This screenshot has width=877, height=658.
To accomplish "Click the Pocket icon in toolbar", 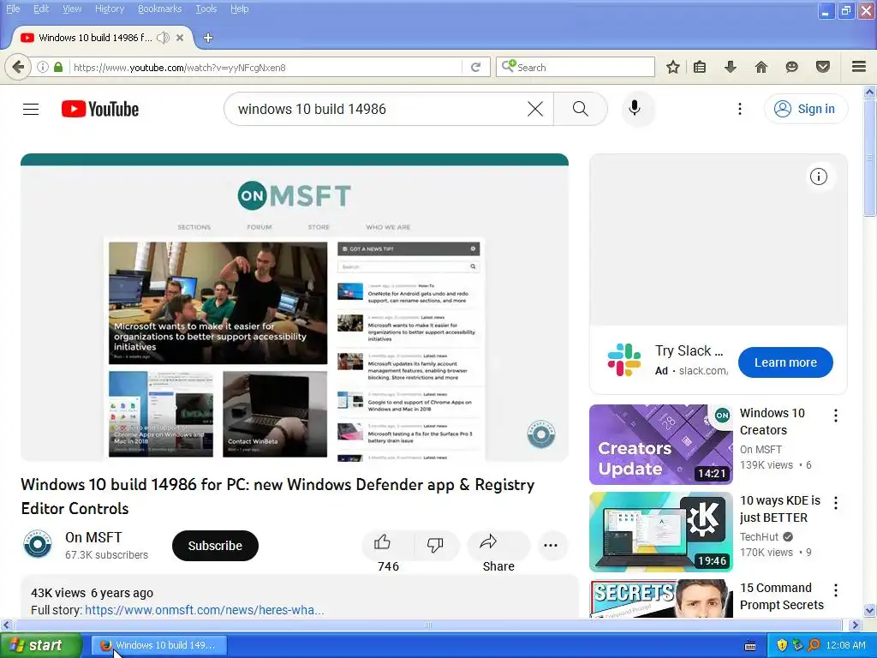I will pos(823,67).
